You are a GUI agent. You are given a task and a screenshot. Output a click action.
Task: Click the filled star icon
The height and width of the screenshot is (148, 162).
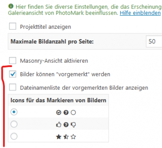click(x=59, y=137)
